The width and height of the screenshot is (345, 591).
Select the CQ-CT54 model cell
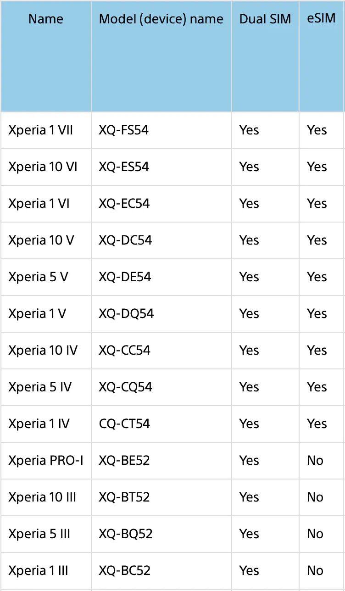124,424
